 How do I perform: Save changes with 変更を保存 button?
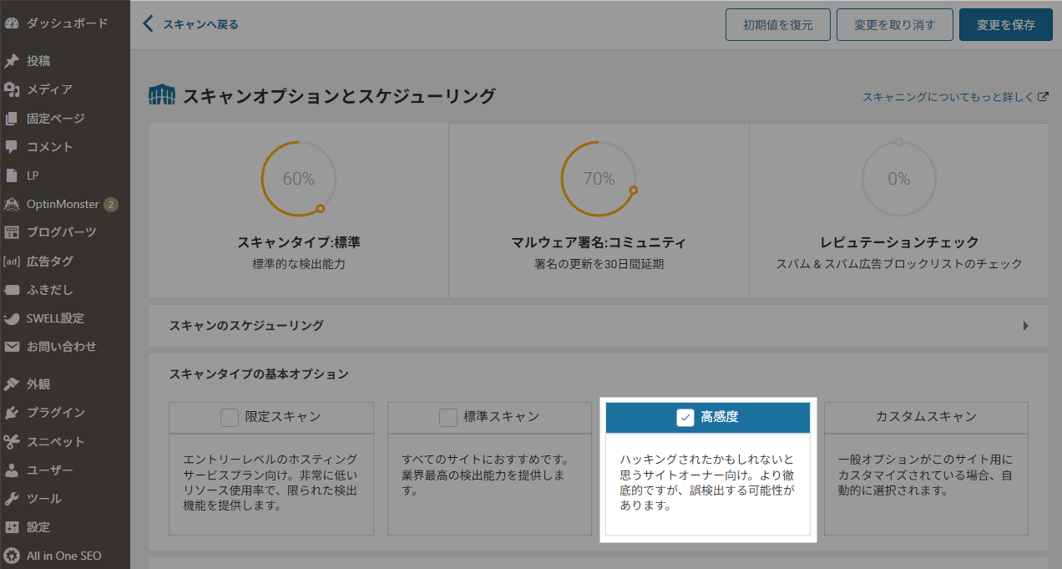1005,24
